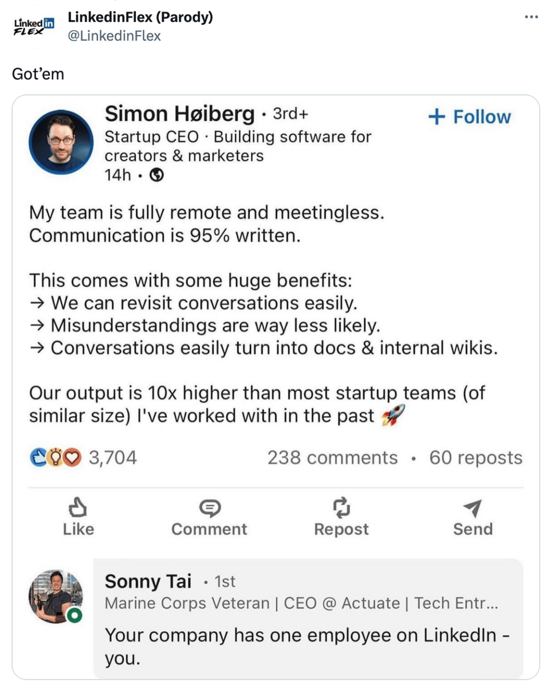The height and width of the screenshot is (688, 550).
Task: Follow Simon Høiberg
Action: pos(469,117)
